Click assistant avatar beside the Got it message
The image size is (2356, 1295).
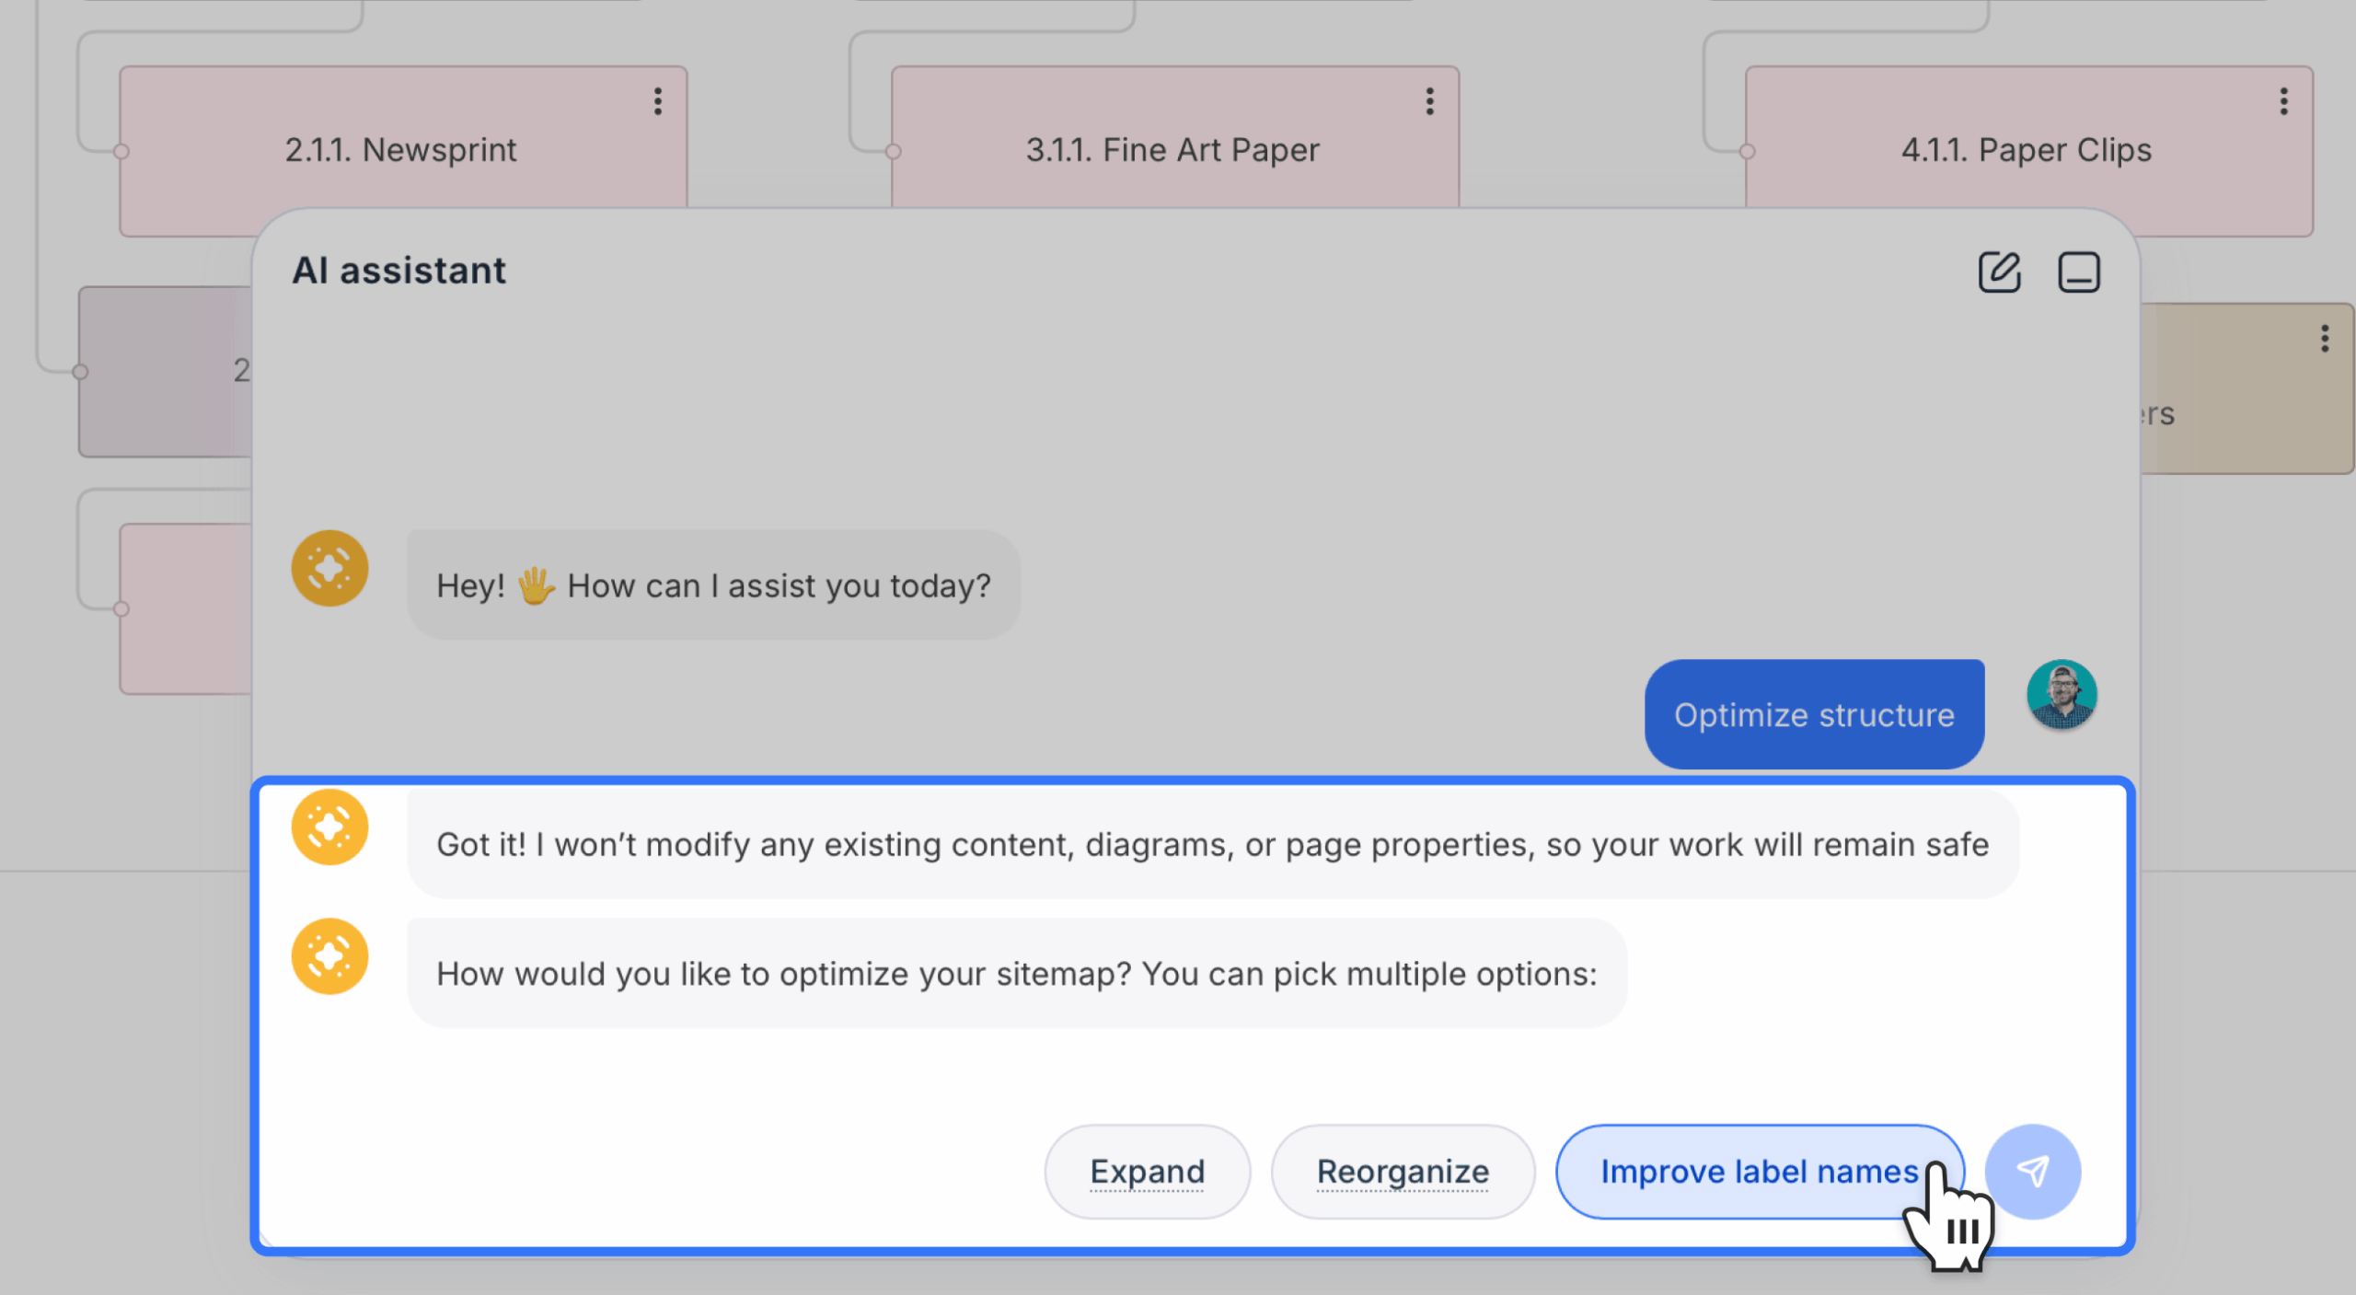329,827
